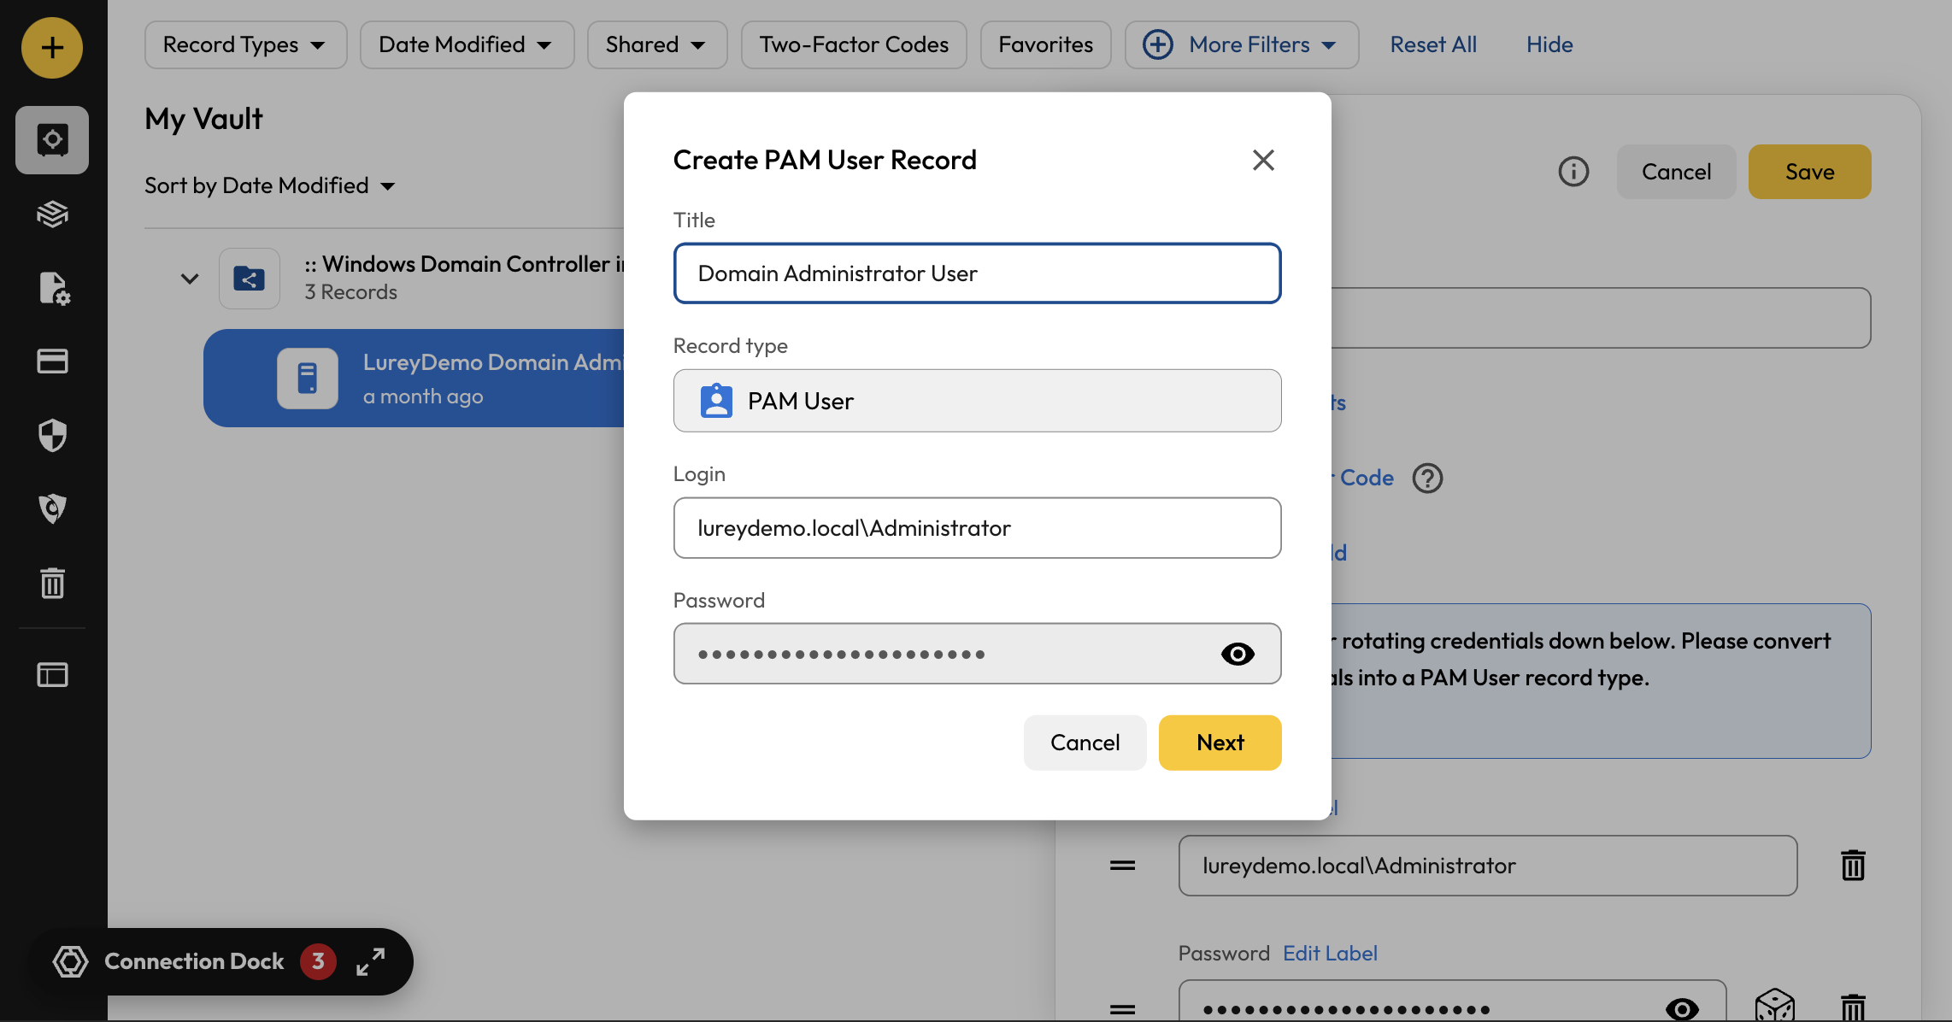Click the Reset All link
Screen dimensions: 1952x1022
pos(1432,44)
